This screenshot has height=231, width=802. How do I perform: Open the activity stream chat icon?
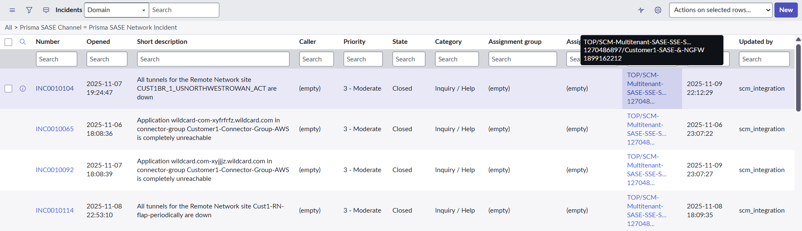click(46, 10)
